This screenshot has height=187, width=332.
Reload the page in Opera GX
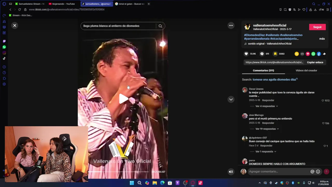coord(19,10)
